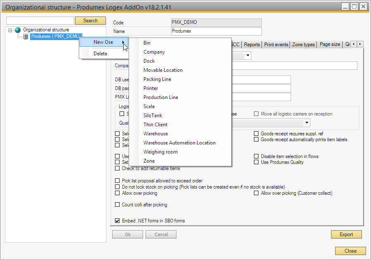Viewport: 371px width, 260px height.
Task: Click the tab scroll left arrow
Action: (x=354, y=44)
